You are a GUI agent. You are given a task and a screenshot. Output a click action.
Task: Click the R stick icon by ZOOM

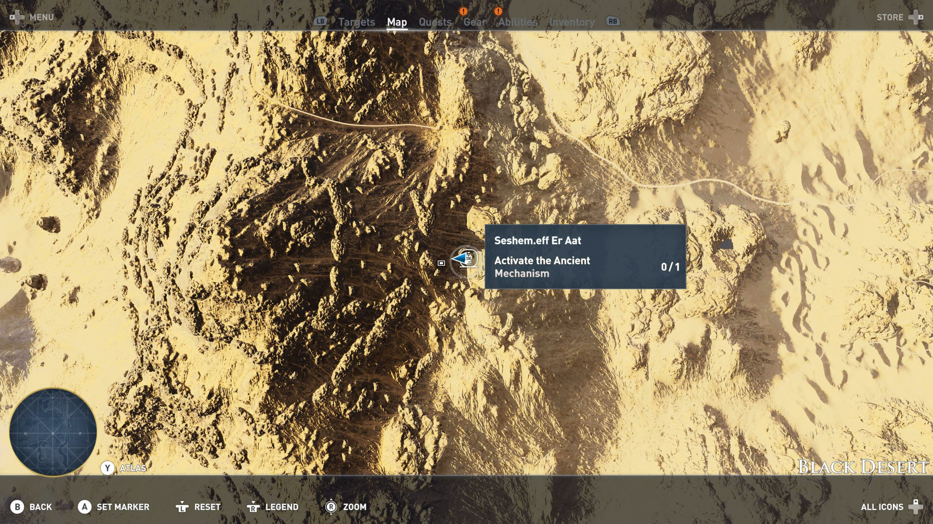(x=331, y=507)
